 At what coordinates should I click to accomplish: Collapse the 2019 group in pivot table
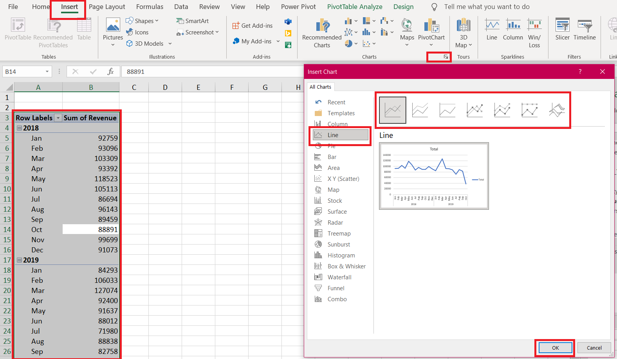pyautogui.click(x=19, y=260)
